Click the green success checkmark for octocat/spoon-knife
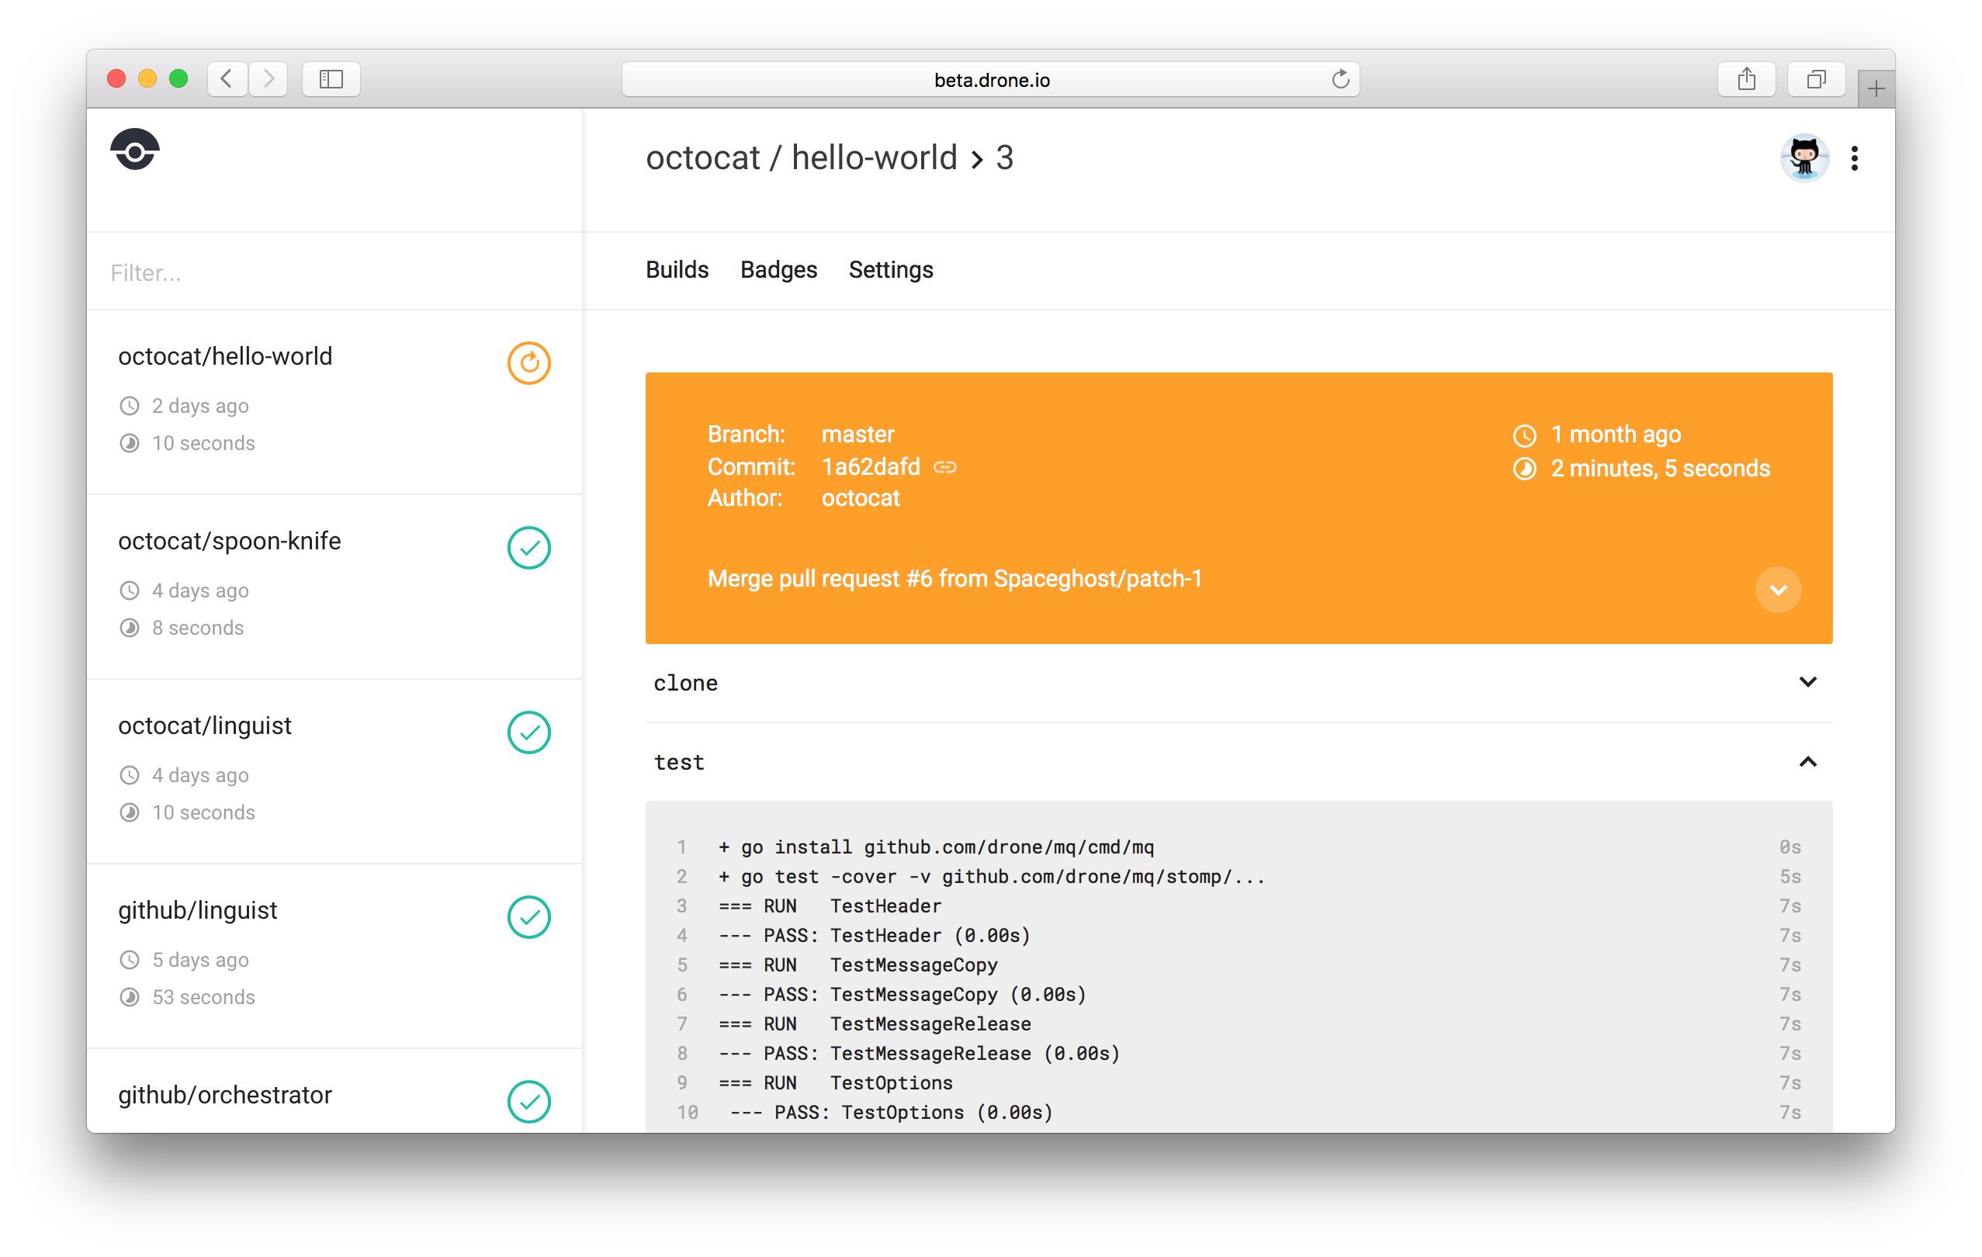Viewport: 1982px width, 1257px height. [528, 548]
